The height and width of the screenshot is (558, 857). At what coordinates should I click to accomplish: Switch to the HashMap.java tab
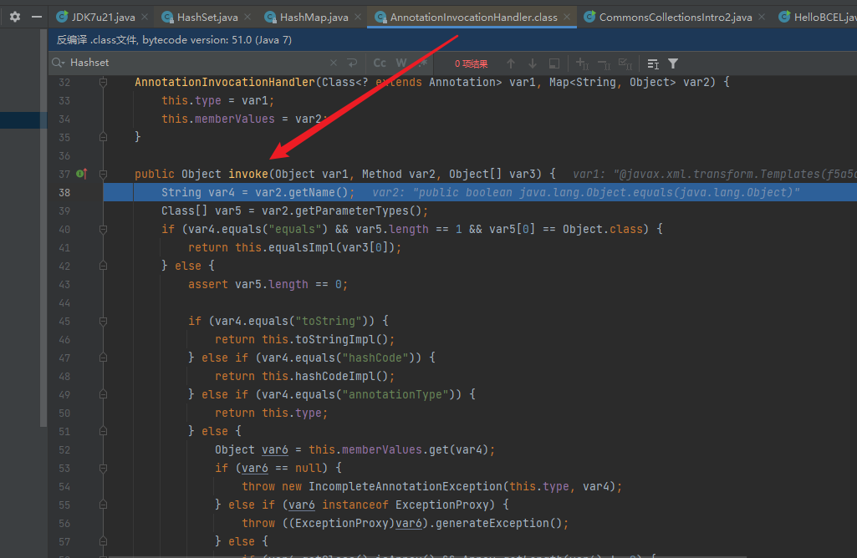click(314, 17)
